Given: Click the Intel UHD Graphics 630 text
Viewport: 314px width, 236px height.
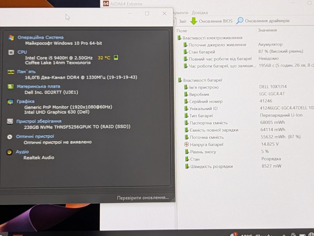Looking at the screenshot, I should [x=57, y=112].
